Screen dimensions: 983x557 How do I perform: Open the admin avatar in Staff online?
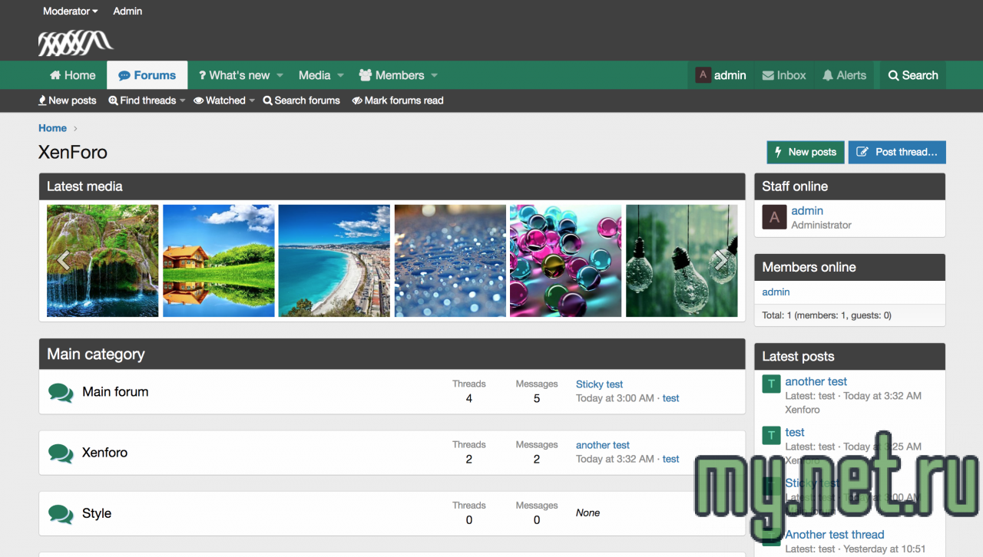click(x=774, y=217)
